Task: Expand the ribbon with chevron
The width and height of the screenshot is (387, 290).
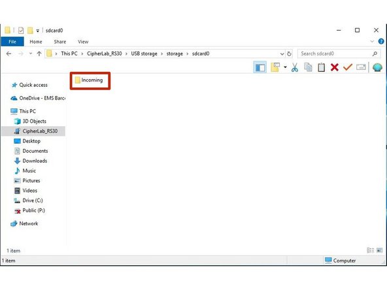Action: tap(372, 41)
